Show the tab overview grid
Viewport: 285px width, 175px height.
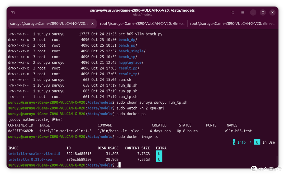pyautogui.click(x=232, y=13)
